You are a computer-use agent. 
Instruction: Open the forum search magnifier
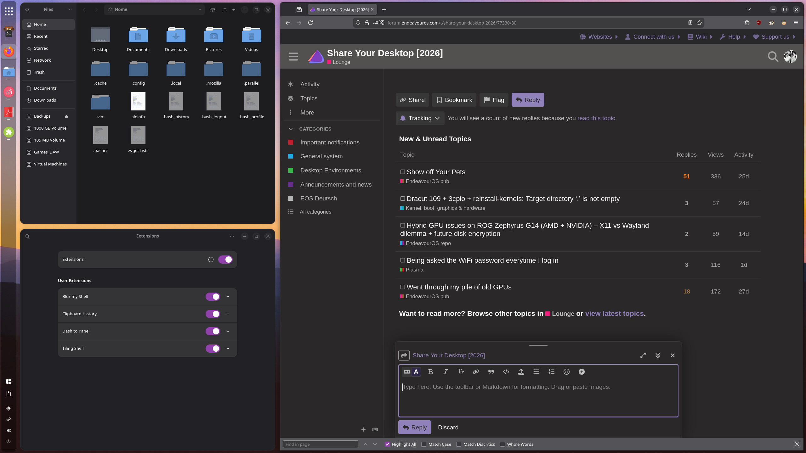tap(773, 57)
